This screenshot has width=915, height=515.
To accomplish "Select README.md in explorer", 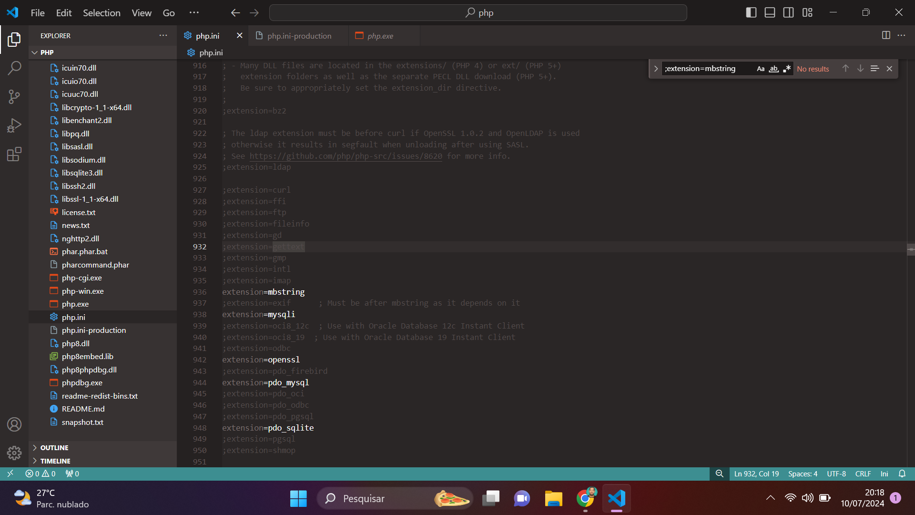I will click(102, 409).
